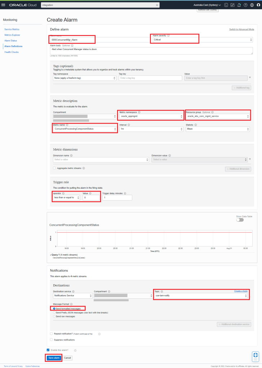Click the language globe icon

pyautogui.click(x=252, y=5)
